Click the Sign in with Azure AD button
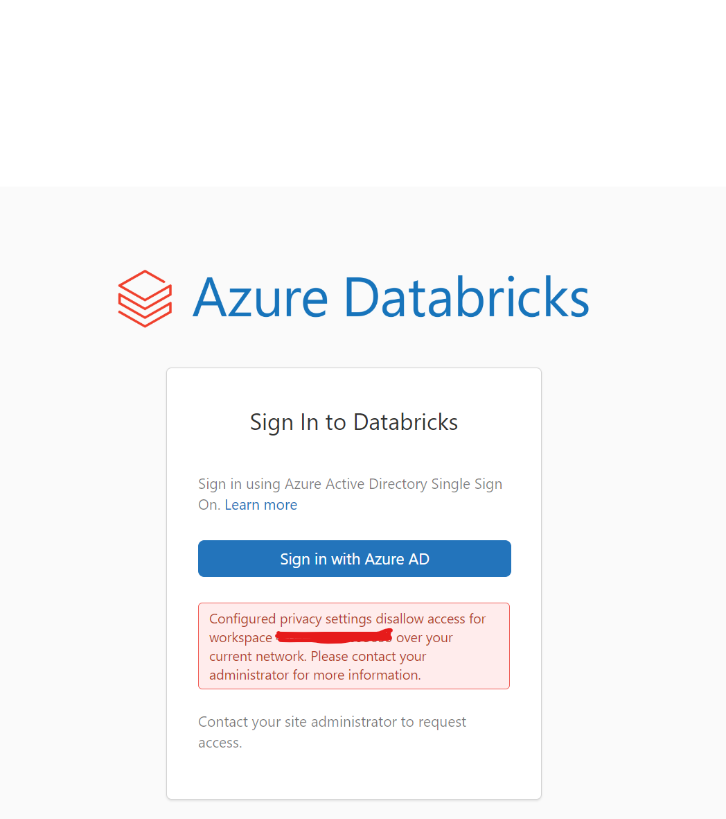 click(354, 559)
